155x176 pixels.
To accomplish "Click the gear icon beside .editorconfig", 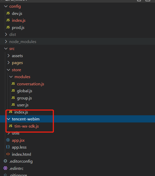I will tap(5, 161).
